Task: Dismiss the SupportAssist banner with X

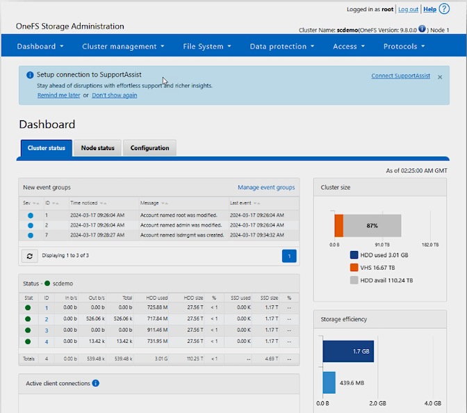Action: tap(440, 77)
